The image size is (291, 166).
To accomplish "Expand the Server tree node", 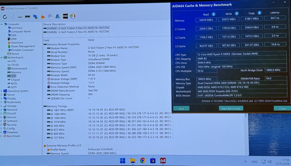I will tap(1, 95).
